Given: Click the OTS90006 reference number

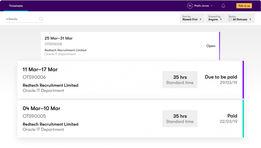Looking at the screenshot, I should 34,77.
